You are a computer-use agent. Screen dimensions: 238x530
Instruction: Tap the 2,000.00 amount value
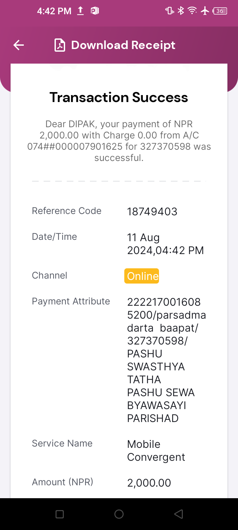pos(149,483)
